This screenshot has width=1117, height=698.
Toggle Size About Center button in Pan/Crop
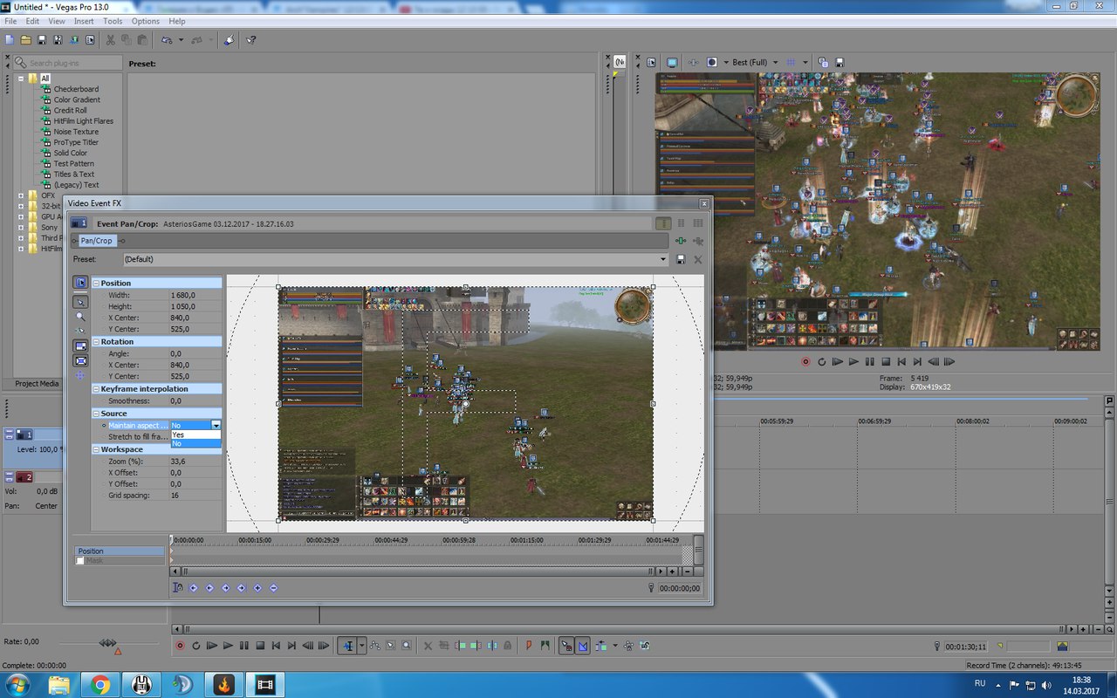80,360
